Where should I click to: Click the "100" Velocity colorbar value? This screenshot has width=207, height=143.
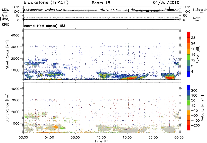(x=194, y=95)
